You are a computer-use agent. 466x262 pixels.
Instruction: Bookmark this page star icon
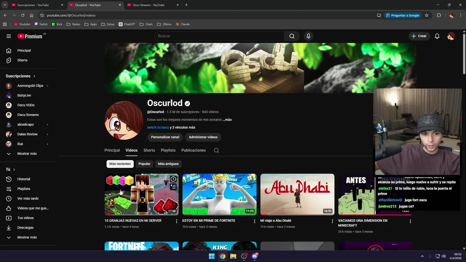[x=427, y=15]
